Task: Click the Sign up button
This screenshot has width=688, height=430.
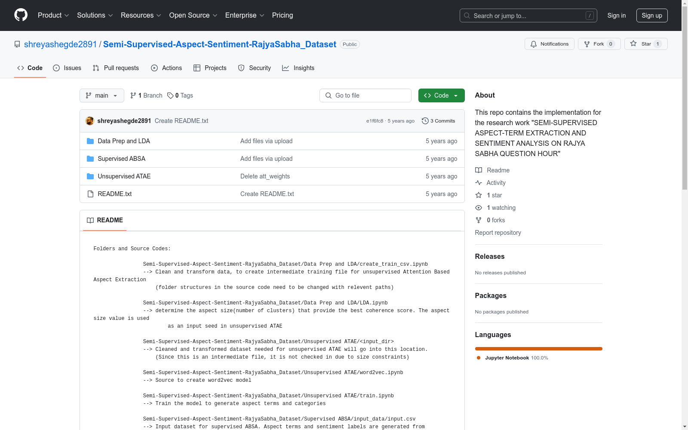Action: point(652,15)
